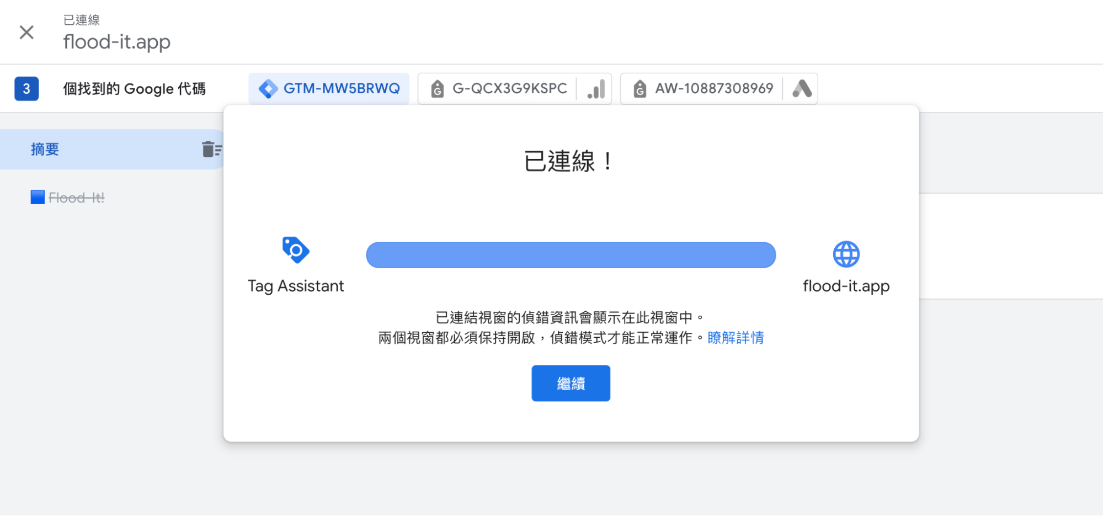The height and width of the screenshot is (516, 1103).
Task: Select the GTM-MW5BRWQ container chip
Action: click(x=329, y=88)
